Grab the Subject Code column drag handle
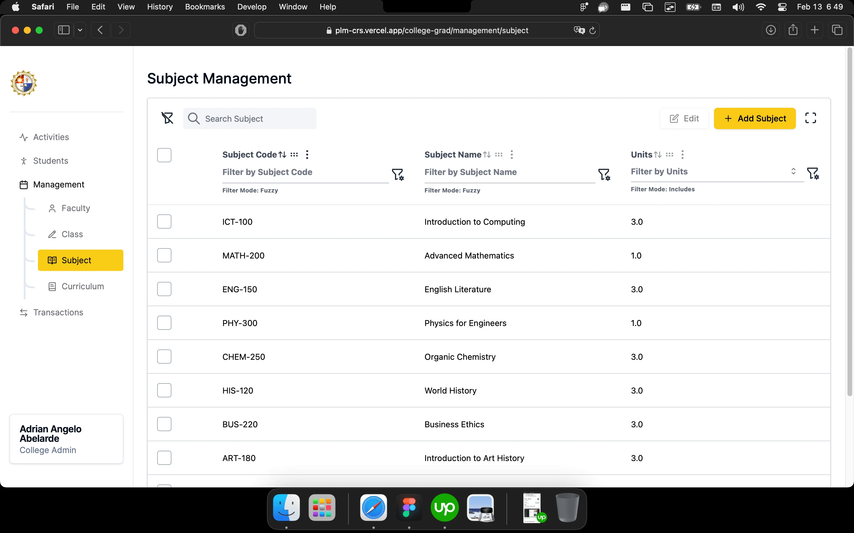The height and width of the screenshot is (533, 854). 294,154
